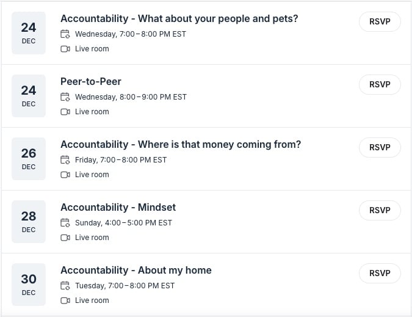RSVP to Accountability - About my home
412x317 pixels.
pyautogui.click(x=380, y=273)
